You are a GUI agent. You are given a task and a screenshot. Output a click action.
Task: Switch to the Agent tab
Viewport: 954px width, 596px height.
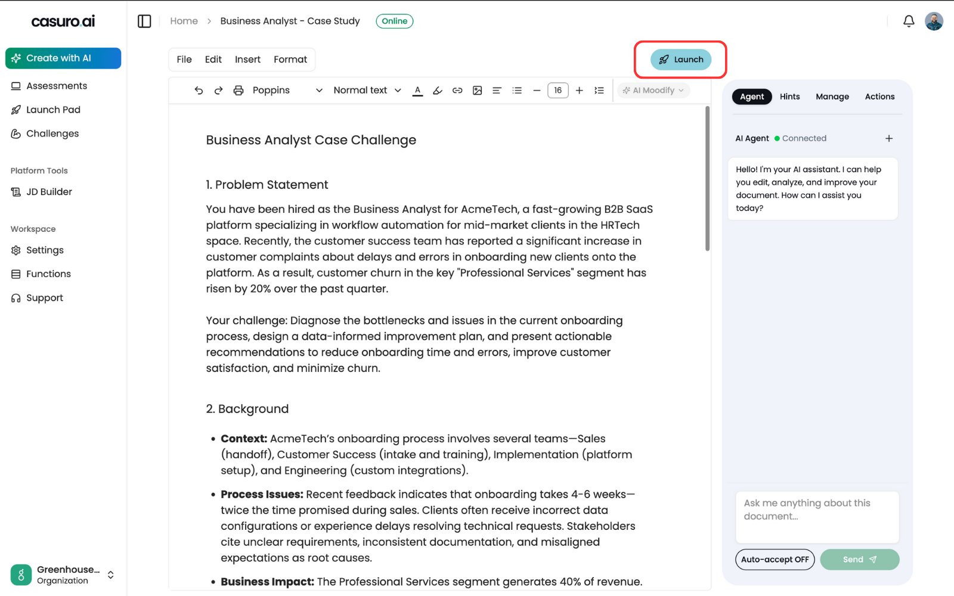pos(752,97)
